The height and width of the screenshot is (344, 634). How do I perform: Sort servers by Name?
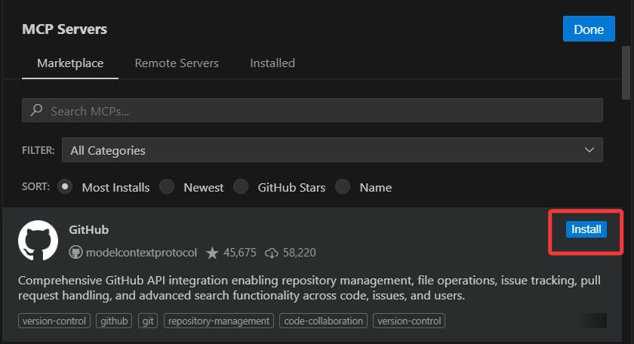[x=343, y=187]
